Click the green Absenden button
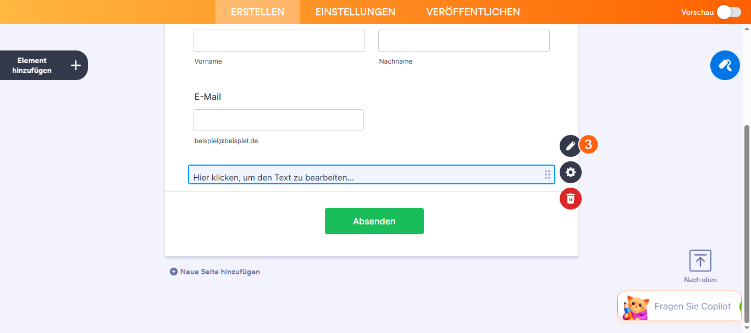Image resolution: width=751 pixels, height=333 pixels. coord(374,221)
